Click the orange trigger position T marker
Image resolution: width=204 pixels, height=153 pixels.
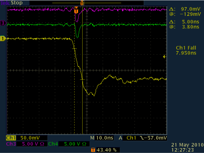coord(76,11)
